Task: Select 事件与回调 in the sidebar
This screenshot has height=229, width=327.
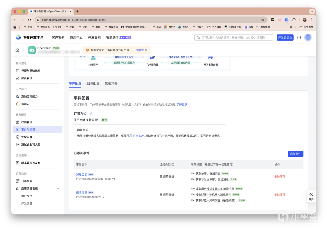Action: click(38, 130)
